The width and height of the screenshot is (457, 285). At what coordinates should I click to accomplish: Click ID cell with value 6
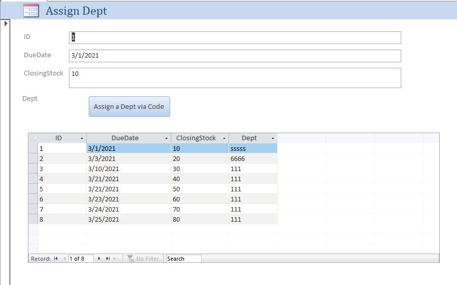pos(62,199)
